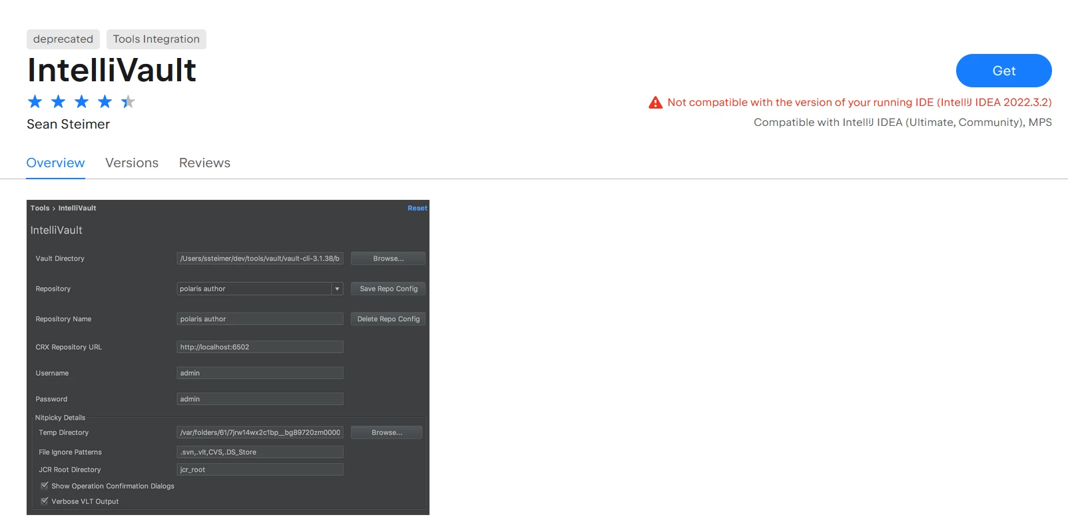Image resolution: width=1068 pixels, height=523 pixels.
Task: Click the CRX Repository URL field
Action: [x=260, y=347]
